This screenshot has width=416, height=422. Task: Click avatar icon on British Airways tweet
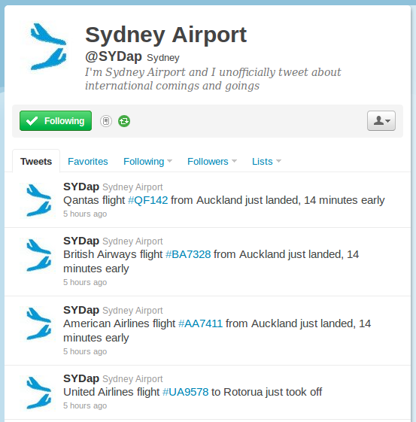click(x=38, y=255)
